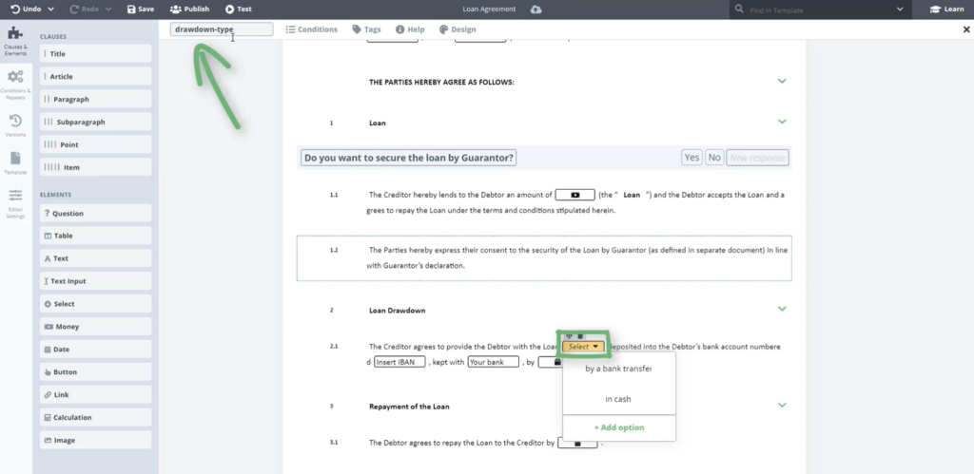Expand the Find in Template dropdown arrow
Viewport: 974px width, 474px height.
pos(900,9)
